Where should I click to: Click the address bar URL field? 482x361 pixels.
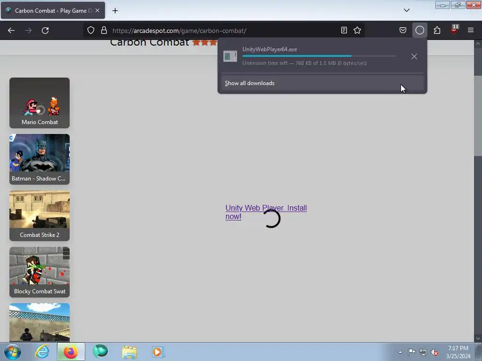tap(225, 31)
